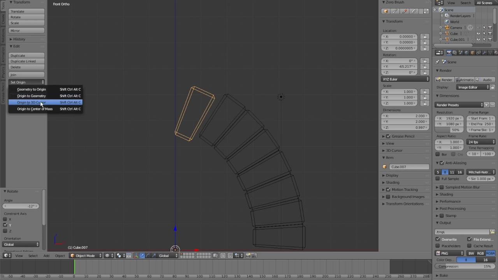Viewport: 498px width, 280px height.
Task: Choose Origin to Geometry menu entry
Action: pyautogui.click(x=46, y=96)
